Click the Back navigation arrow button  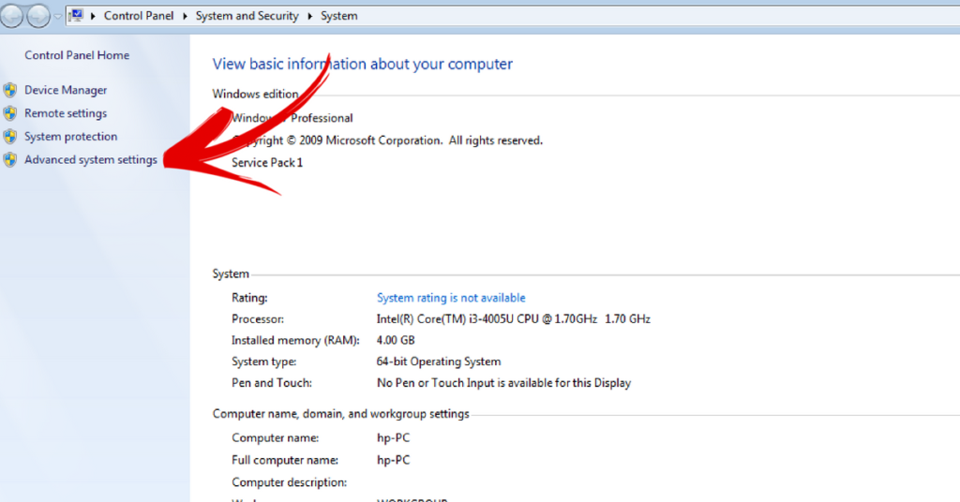click(11, 15)
